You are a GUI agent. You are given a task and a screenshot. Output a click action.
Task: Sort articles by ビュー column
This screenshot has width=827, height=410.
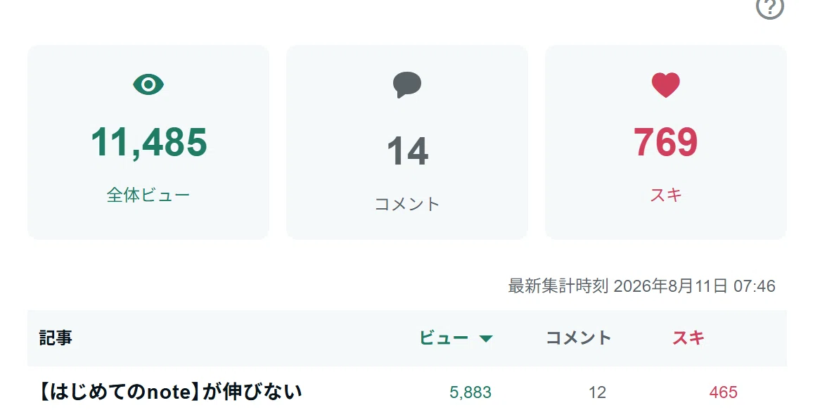click(444, 338)
